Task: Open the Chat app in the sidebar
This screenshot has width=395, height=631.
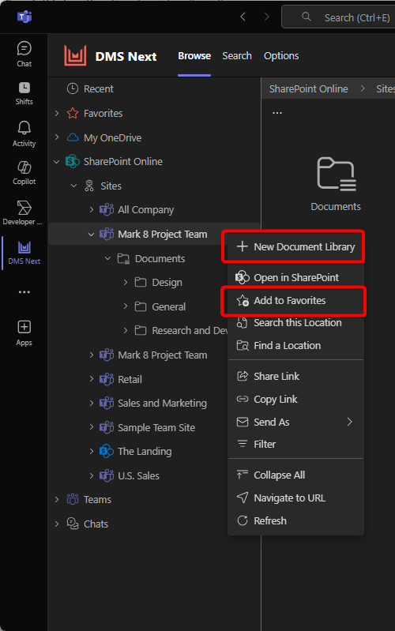Action: [x=24, y=54]
